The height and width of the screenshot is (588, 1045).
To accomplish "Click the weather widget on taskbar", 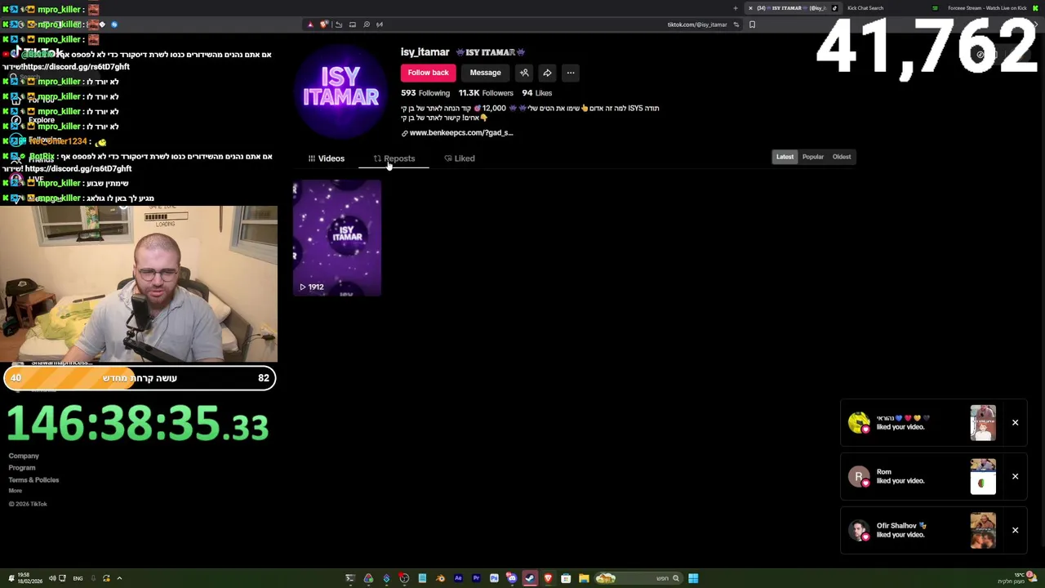I will click(x=1017, y=578).
